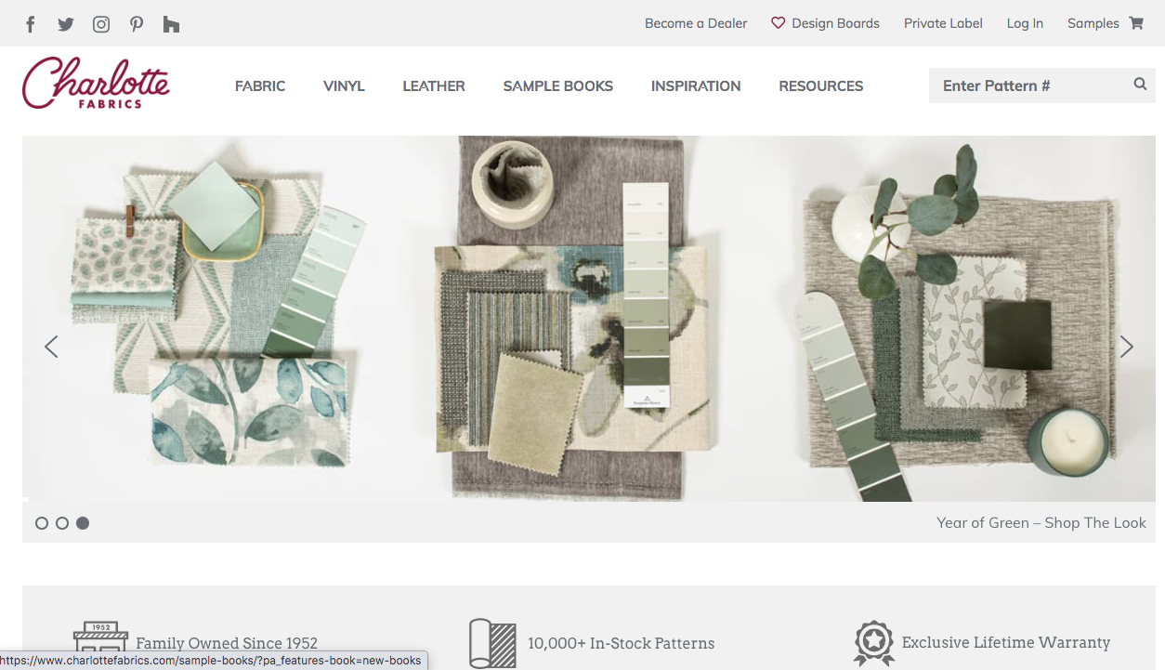Click the search magnifier icon

1140,84
